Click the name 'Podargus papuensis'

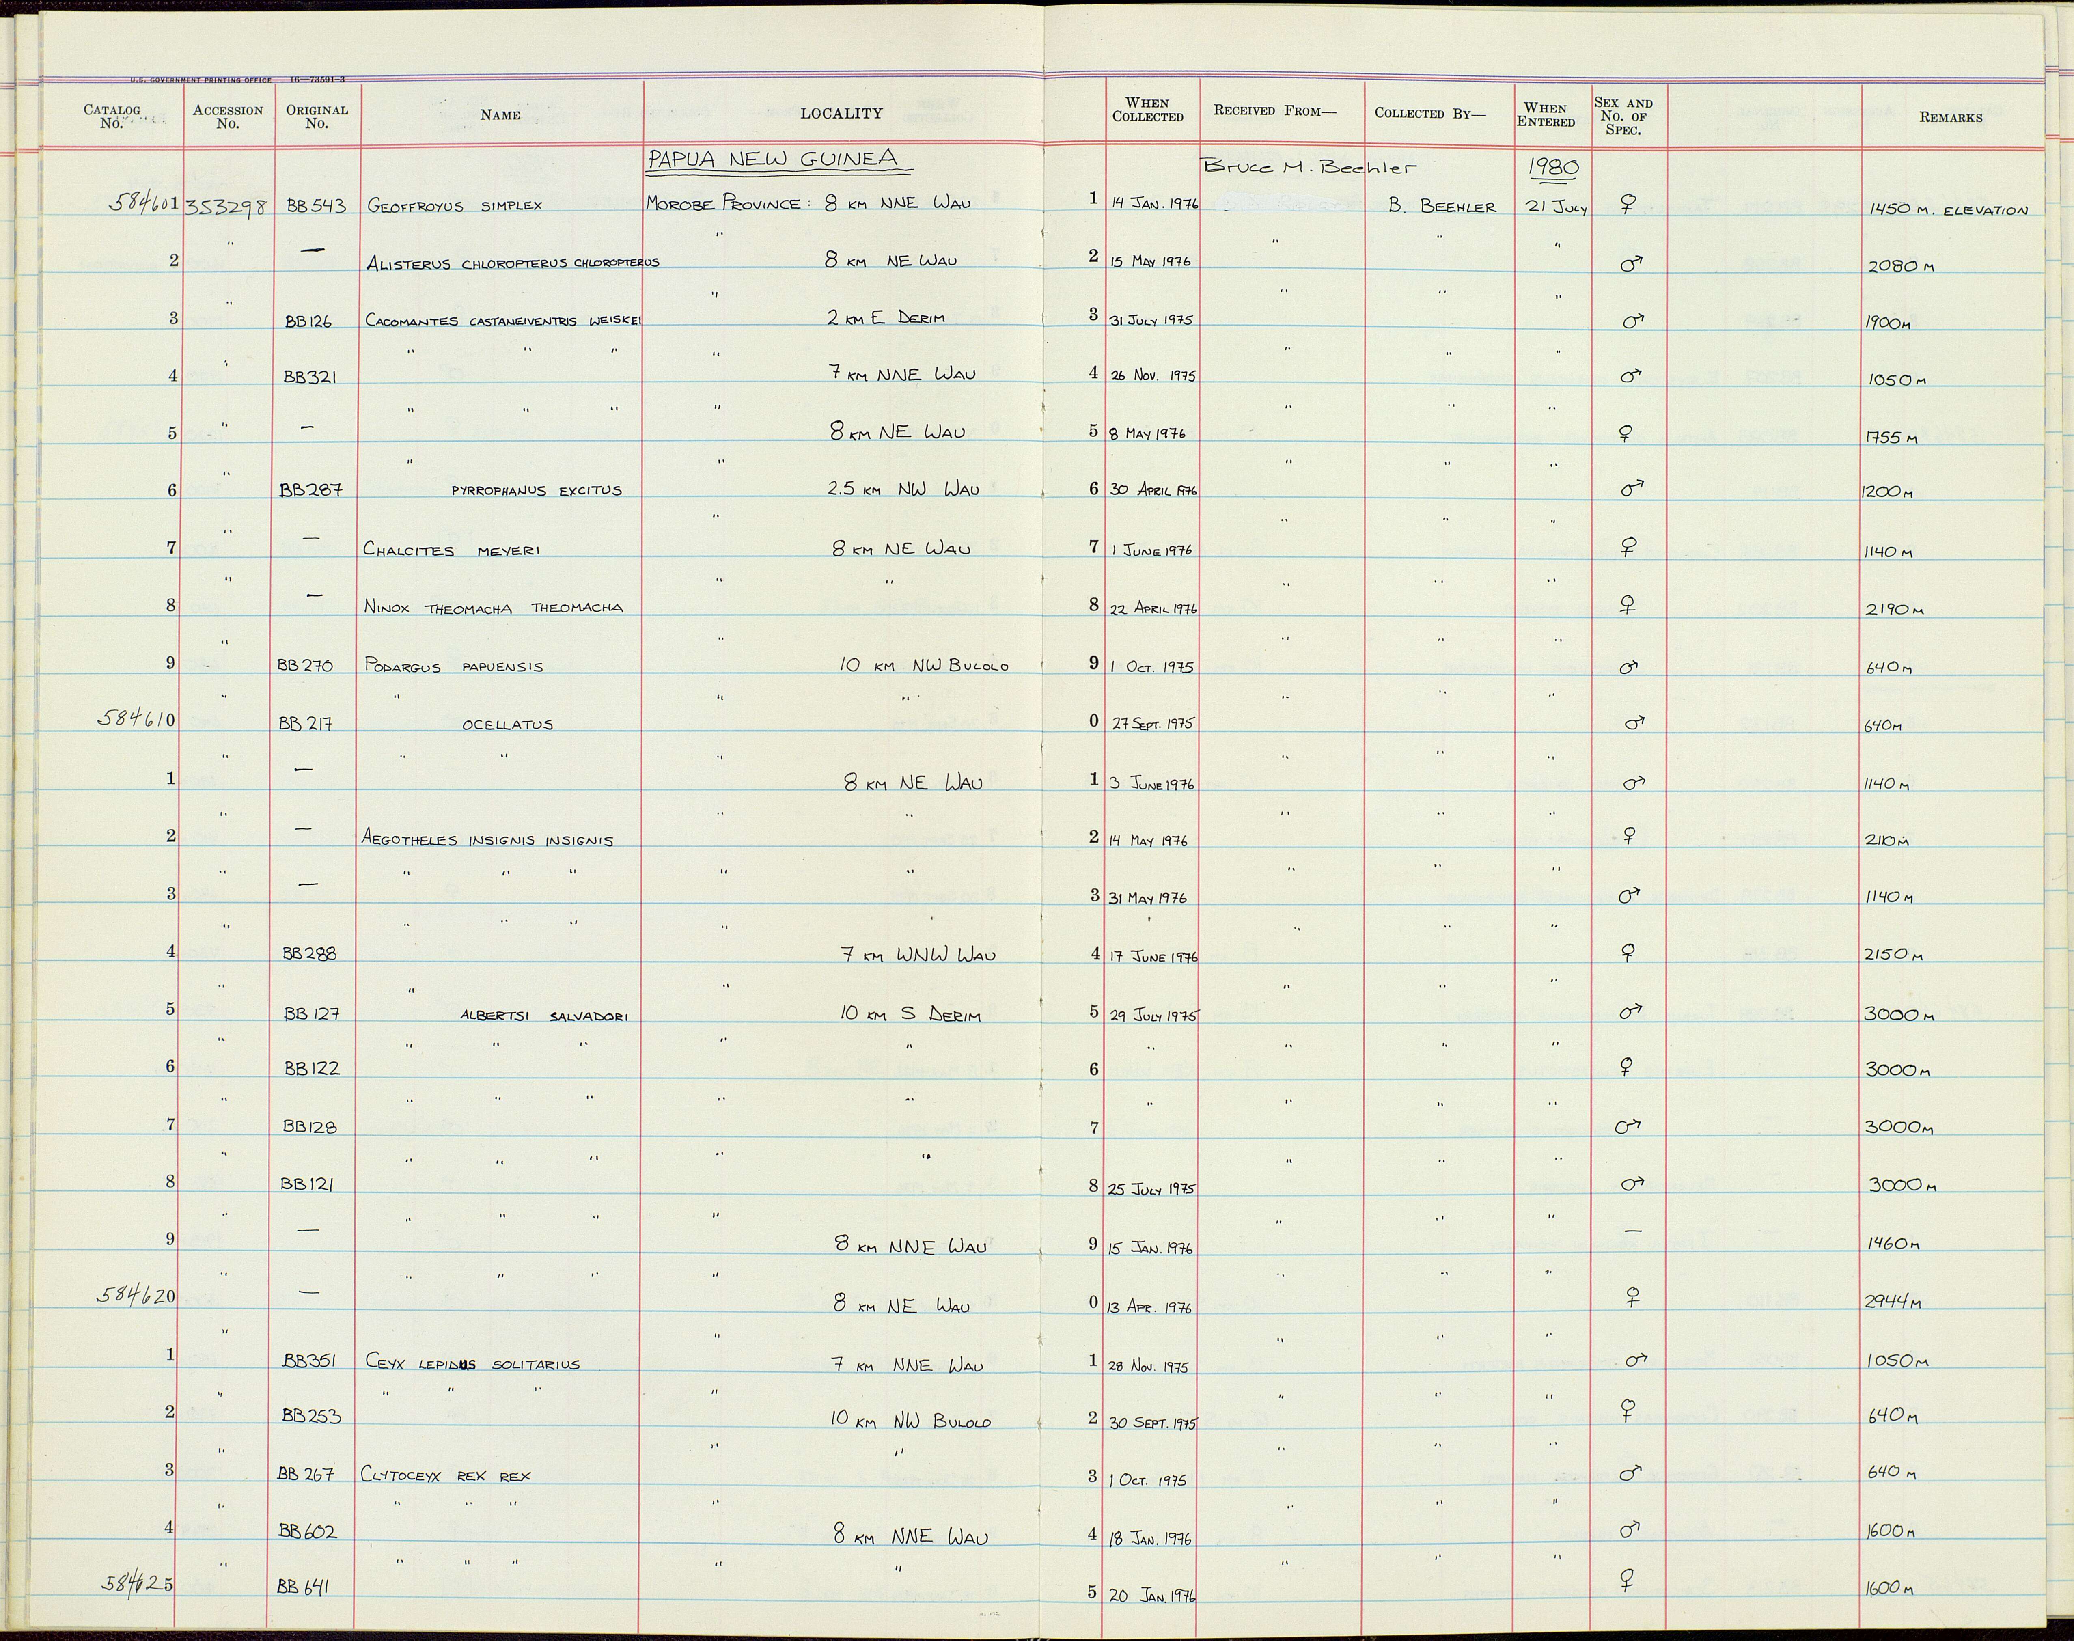(x=453, y=666)
